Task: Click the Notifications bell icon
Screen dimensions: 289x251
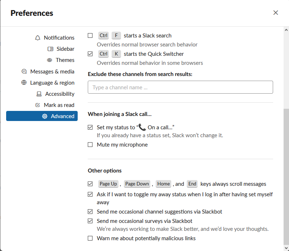Action: [38, 38]
